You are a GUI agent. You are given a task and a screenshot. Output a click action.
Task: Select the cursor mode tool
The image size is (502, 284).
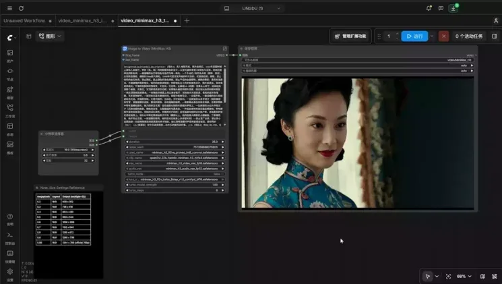428,277
